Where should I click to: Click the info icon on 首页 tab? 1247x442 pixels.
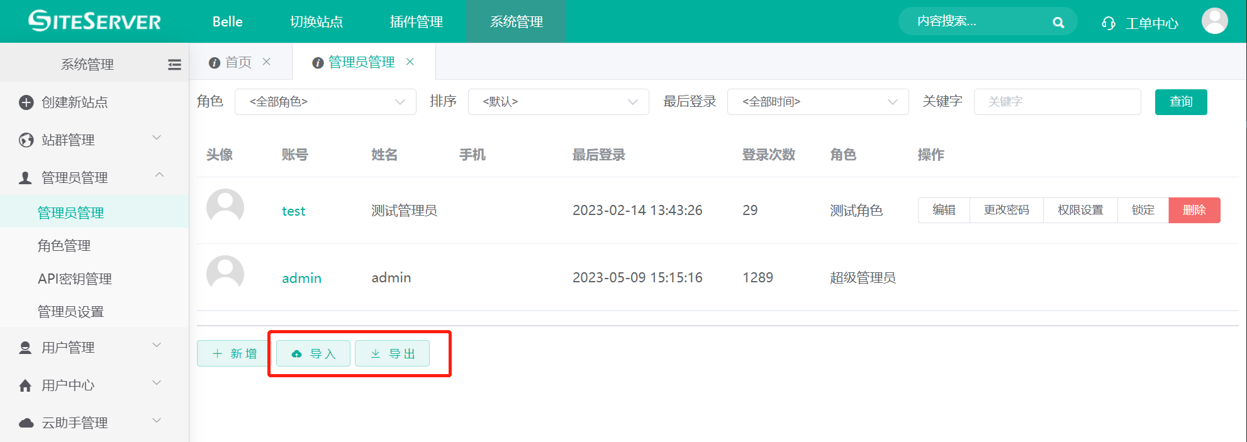(215, 62)
